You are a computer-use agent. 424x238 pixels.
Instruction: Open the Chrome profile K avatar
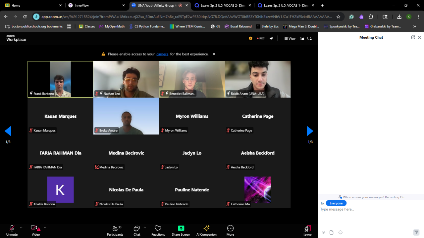(x=409, y=17)
